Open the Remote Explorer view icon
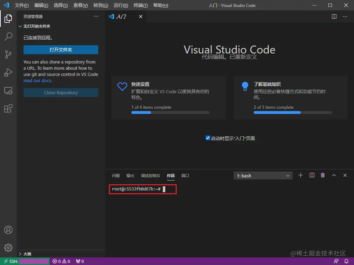Screen dimensions: 354x265 [x=8, y=91]
